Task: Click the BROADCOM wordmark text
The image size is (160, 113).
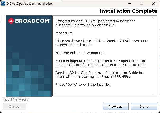Action: tap(32, 21)
